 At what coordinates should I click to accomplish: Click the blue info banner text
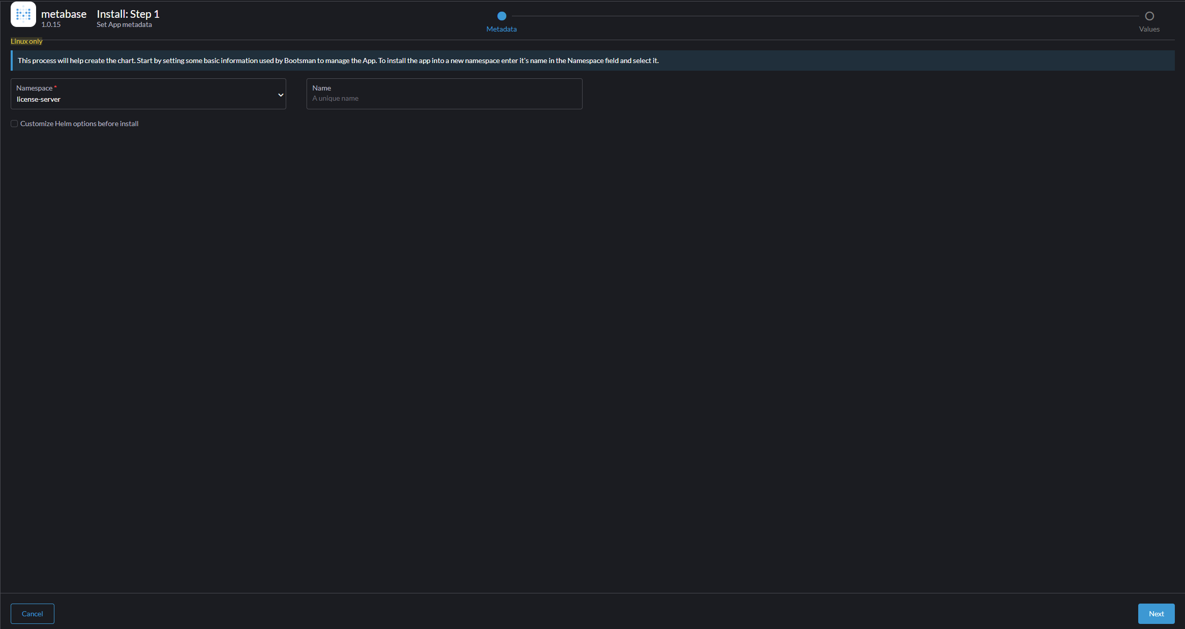point(338,61)
